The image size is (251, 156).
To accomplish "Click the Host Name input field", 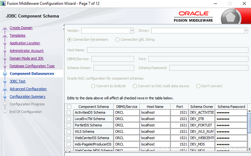I will pyautogui.click(x=168, y=50).
